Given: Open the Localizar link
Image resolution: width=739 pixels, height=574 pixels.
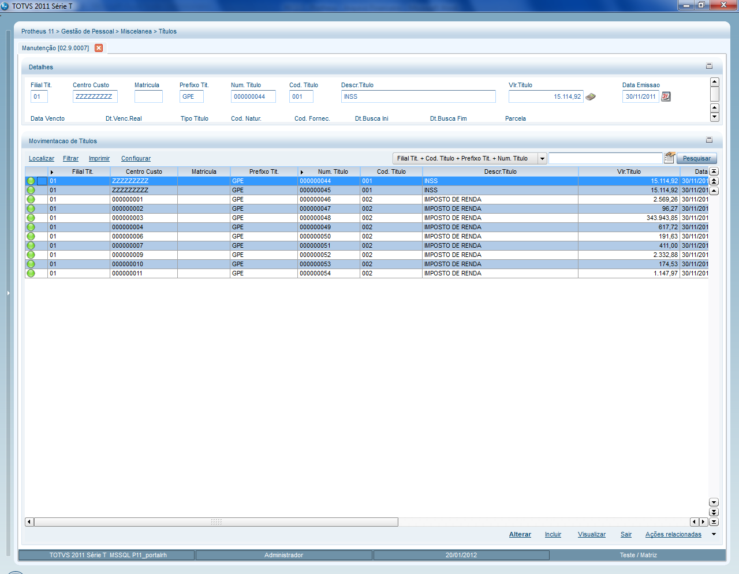Looking at the screenshot, I should pyautogui.click(x=42, y=158).
